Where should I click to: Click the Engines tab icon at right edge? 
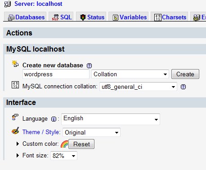click(197, 17)
